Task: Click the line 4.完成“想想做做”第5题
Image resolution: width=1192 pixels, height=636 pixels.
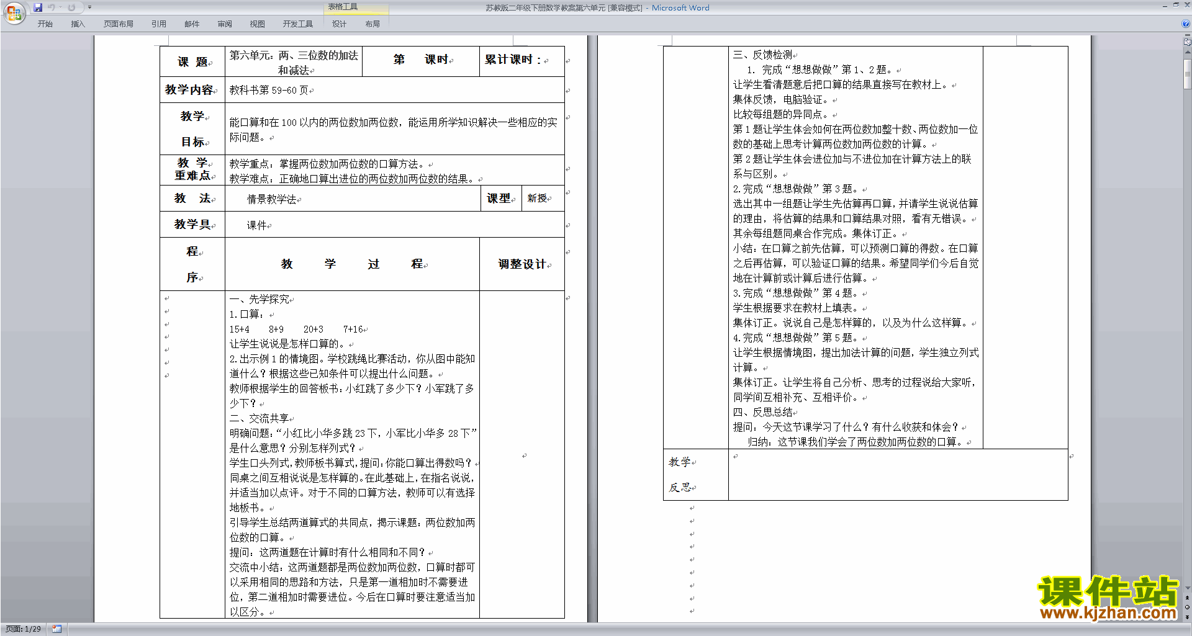Action: coord(797,338)
